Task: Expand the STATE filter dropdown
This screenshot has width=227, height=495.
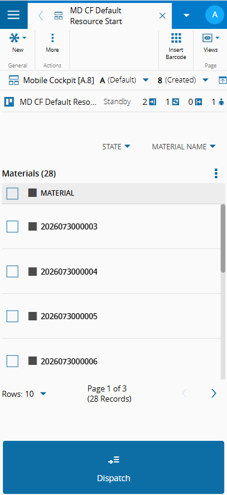Action: tap(116, 146)
